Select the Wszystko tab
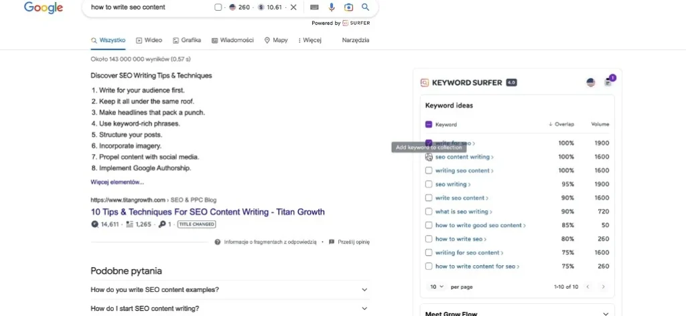 [108, 40]
